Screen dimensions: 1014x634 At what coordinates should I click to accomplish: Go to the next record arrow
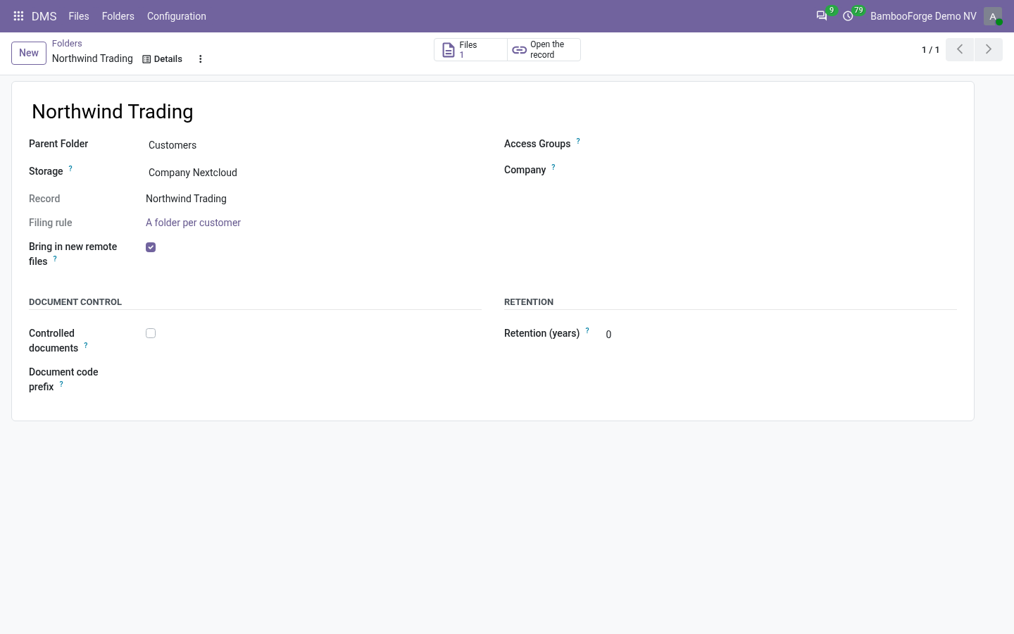coord(989,49)
